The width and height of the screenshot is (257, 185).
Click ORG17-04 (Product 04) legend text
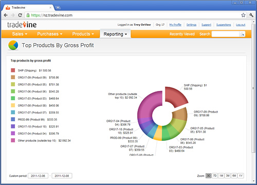[x=32, y=134]
